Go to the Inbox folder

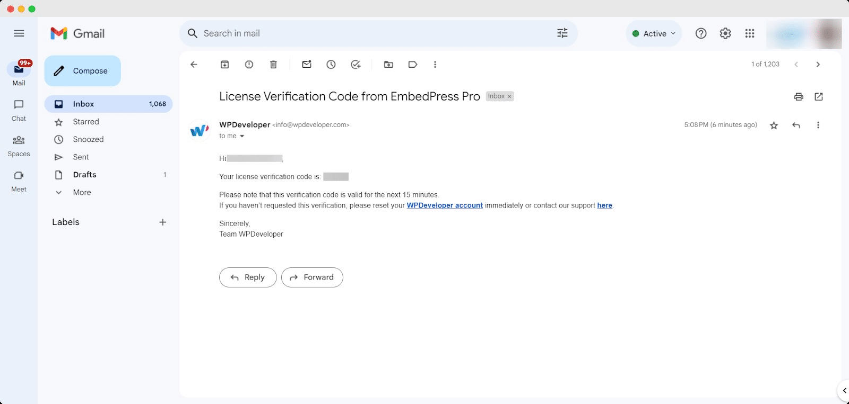pyautogui.click(x=108, y=104)
